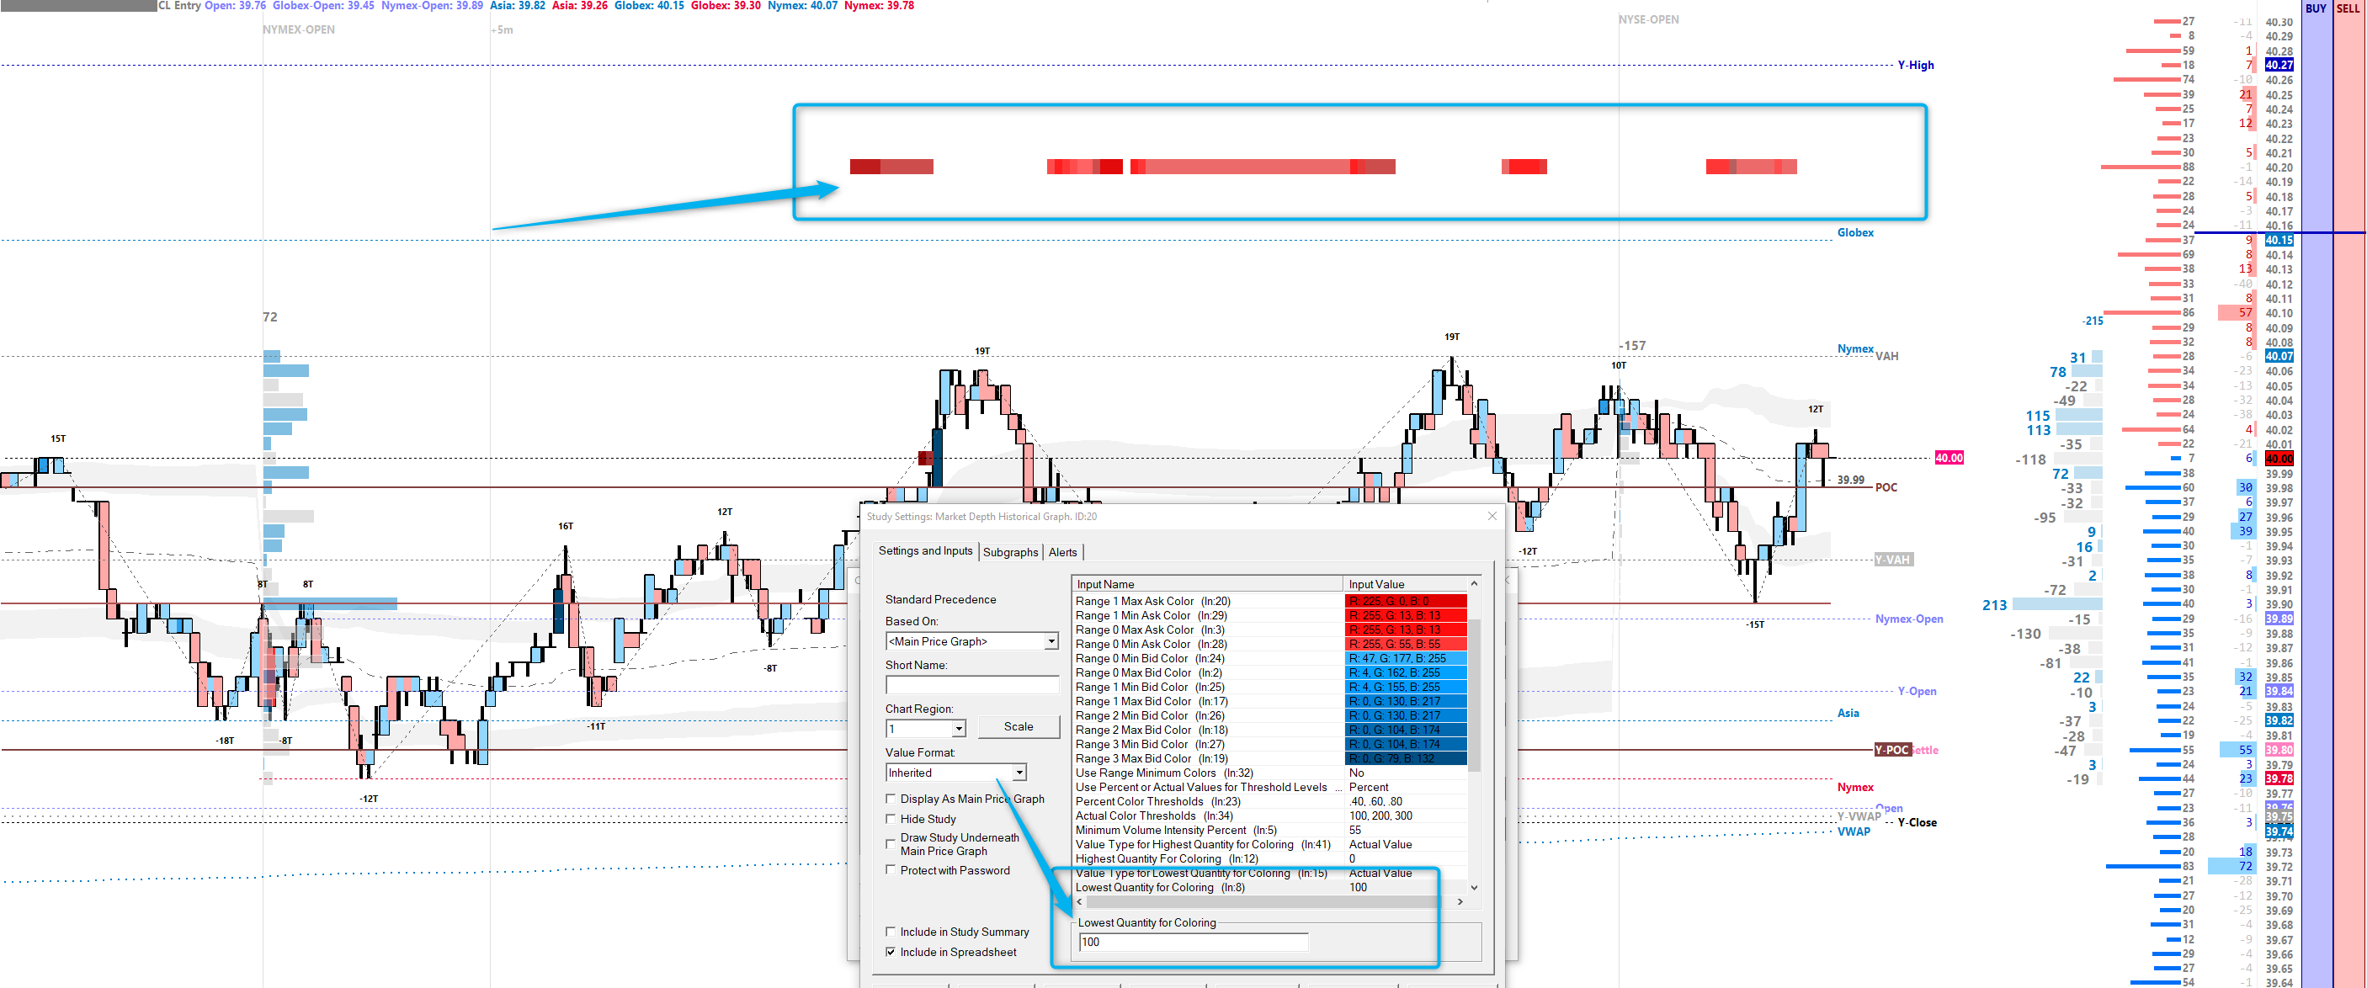Screen dimensions: 2367x988
Task: Enable Display As Main Price Graph
Action: coord(891,799)
